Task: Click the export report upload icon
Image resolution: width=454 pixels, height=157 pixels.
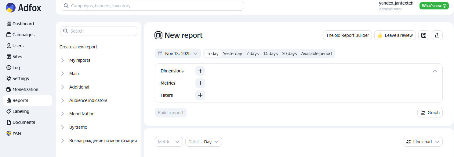Action: 437,35
